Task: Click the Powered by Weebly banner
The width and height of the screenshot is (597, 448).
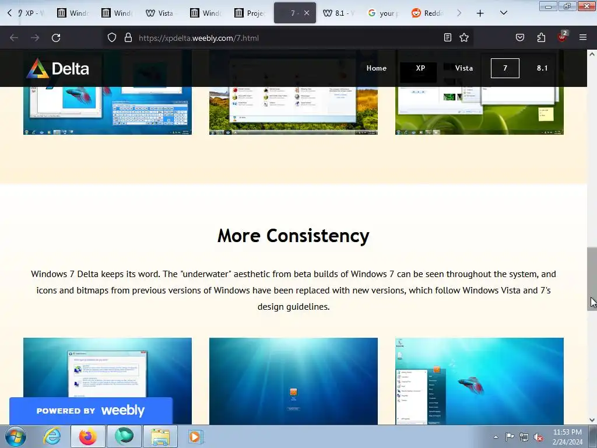Action: [x=90, y=411]
